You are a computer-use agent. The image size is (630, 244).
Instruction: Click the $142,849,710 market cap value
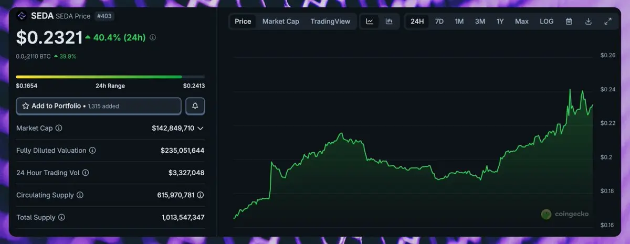tap(173, 128)
